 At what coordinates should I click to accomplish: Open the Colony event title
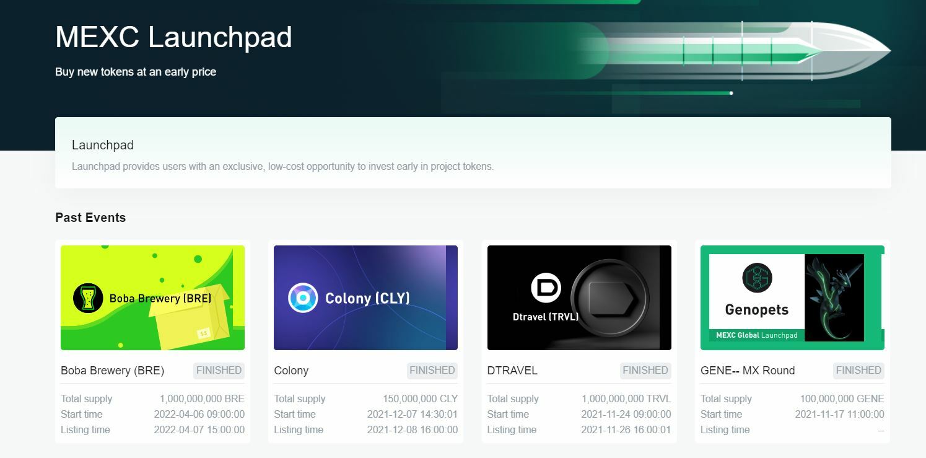(x=291, y=371)
